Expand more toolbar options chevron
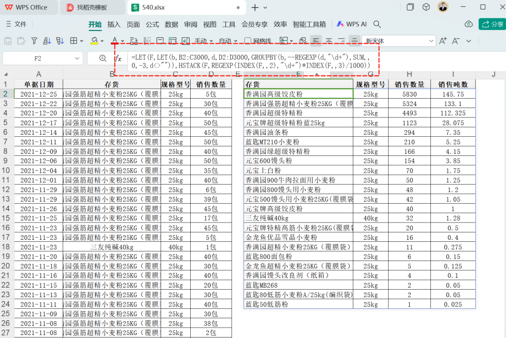The width and height of the screenshot is (506, 338). coord(468,41)
